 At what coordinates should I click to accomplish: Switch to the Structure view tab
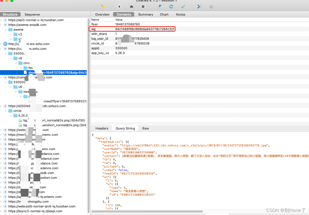(10, 14)
